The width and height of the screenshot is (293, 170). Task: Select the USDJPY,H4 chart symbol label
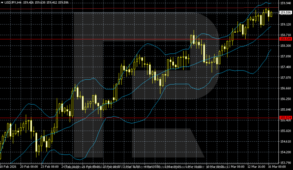point(13,2)
